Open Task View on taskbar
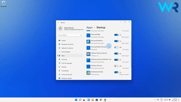This screenshot has width=181, height=102. (84, 100)
